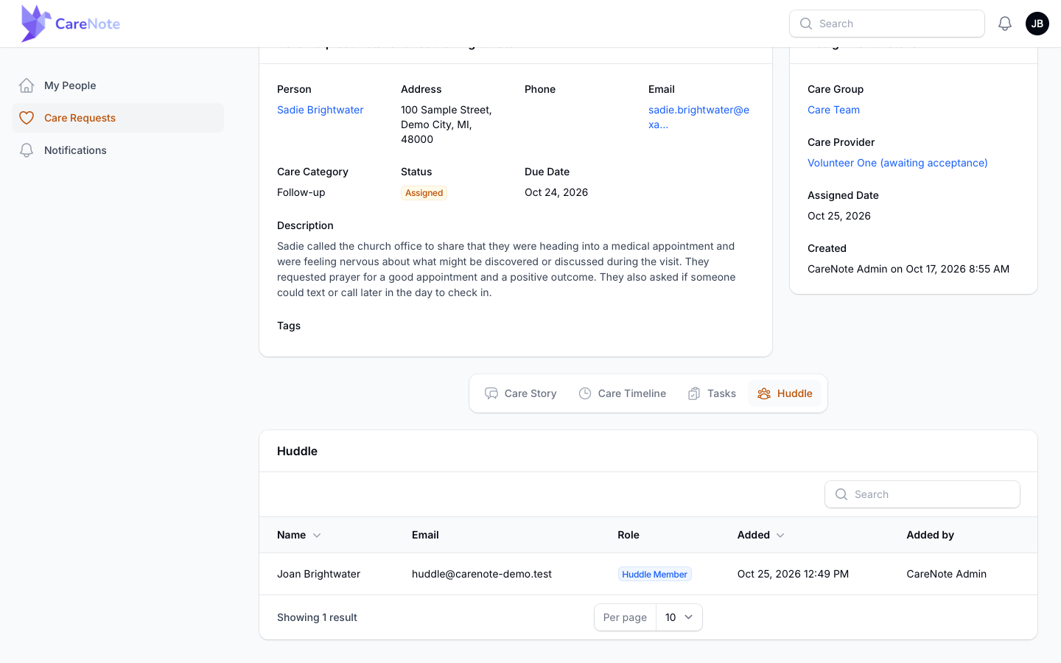Open notifications bell in top bar

click(x=1005, y=24)
